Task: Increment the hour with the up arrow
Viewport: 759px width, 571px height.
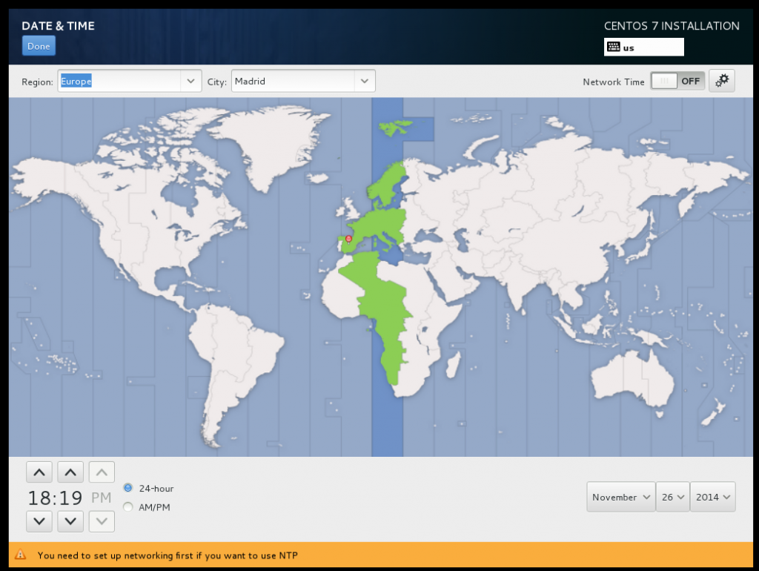Action: tap(39, 472)
